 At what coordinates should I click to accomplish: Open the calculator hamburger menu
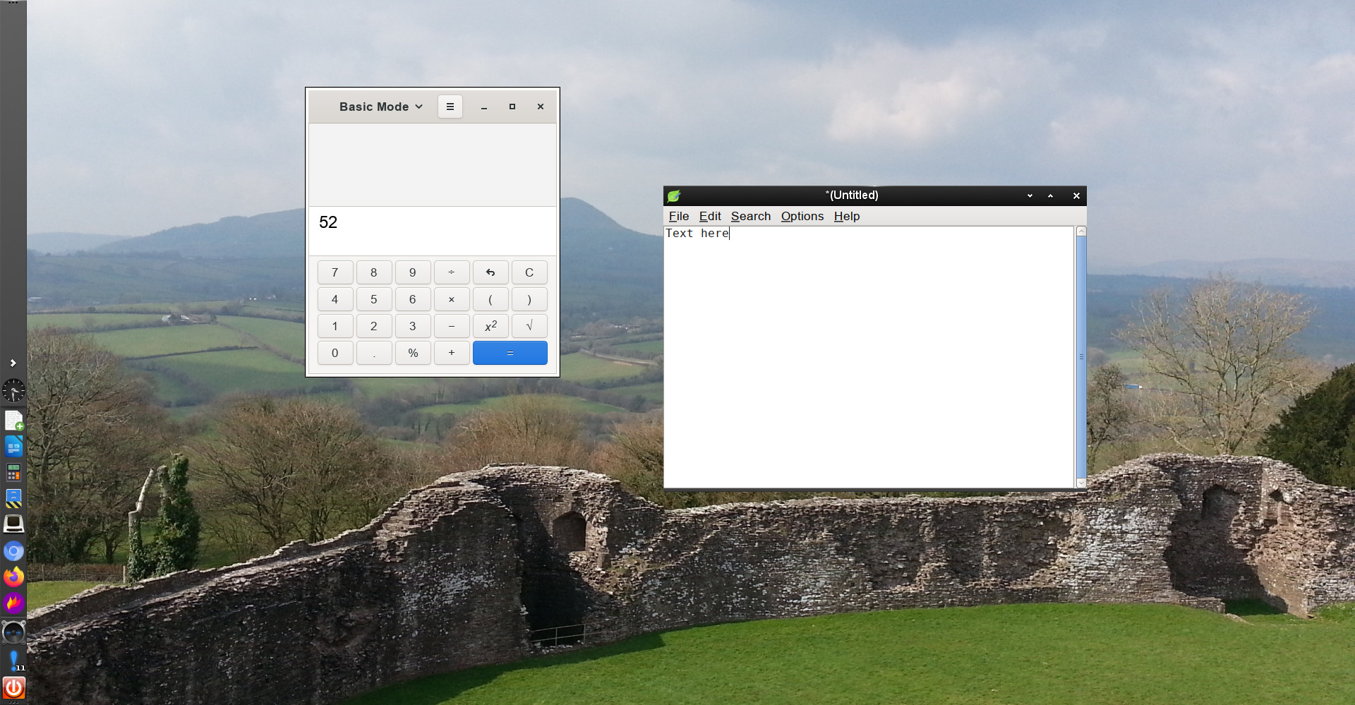pos(450,107)
